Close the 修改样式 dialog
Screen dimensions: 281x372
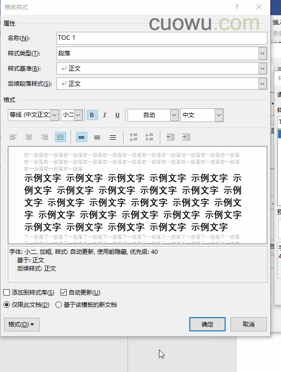[x=259, y=7]
